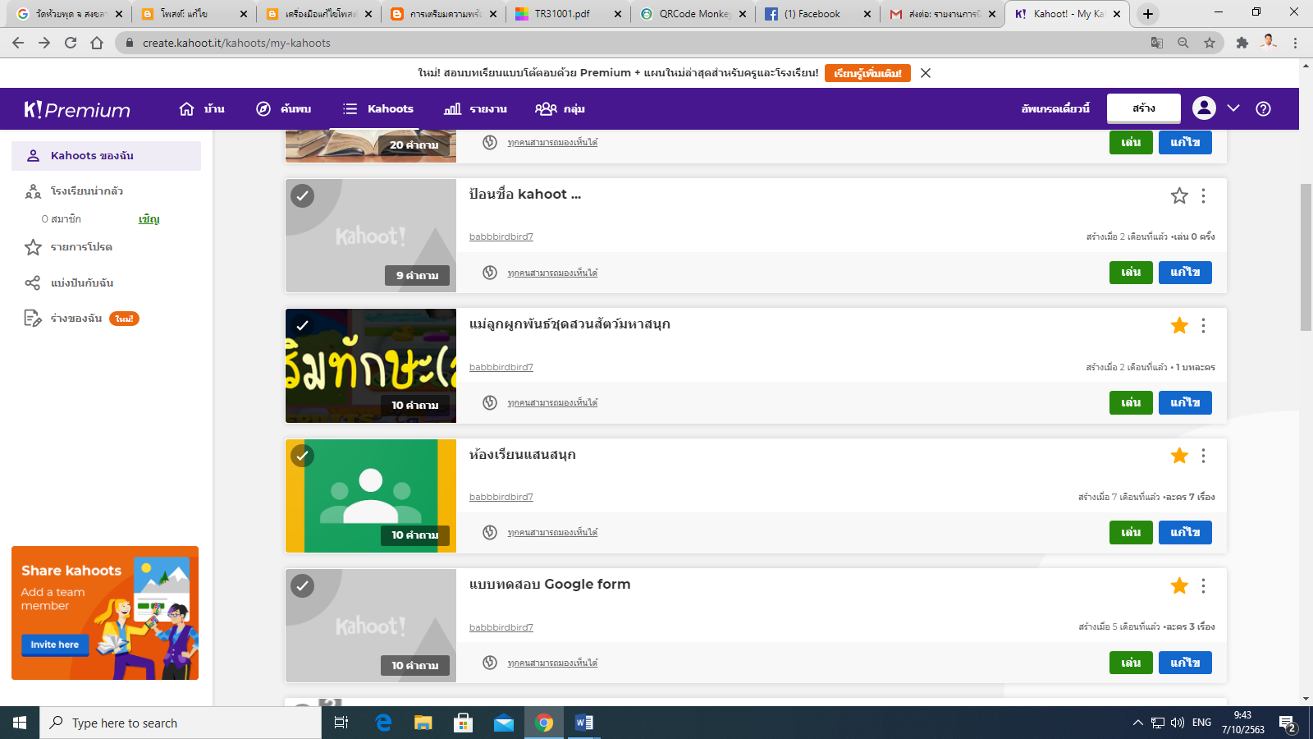
Task: Close the premium announcement banner
Action: 926,73
